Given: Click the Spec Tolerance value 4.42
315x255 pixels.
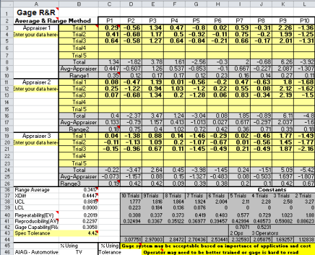Looking at the screenshot, I should pyautogui.click(x=79, y=233).
